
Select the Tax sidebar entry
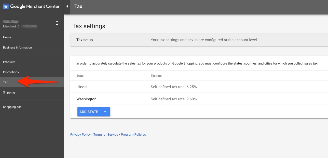[5, 82]
